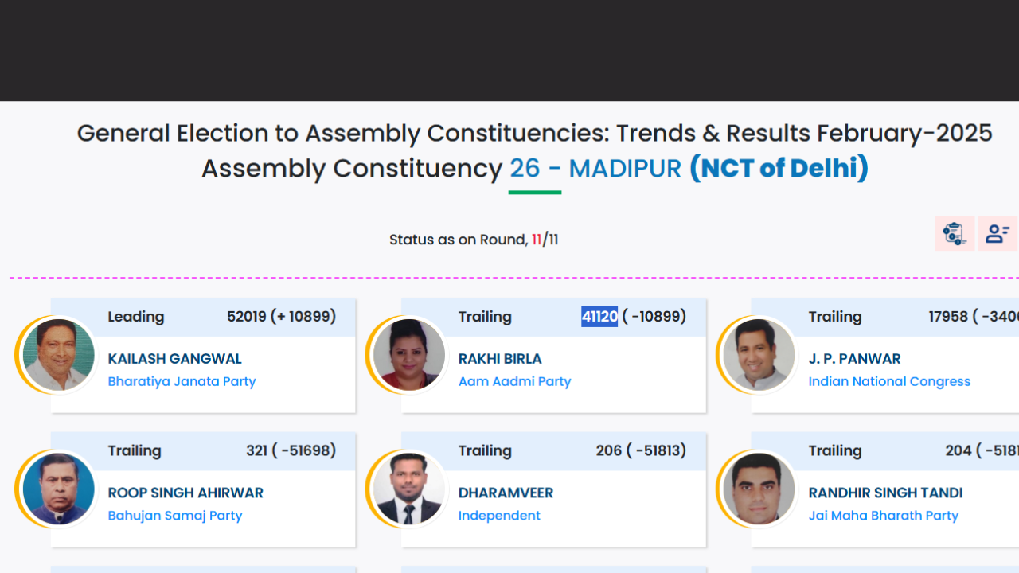The width and height of the screenshot is (1019, 573).
Task: Click the Bahujan Samaj Party label
Action: click(x=175, y=515)
